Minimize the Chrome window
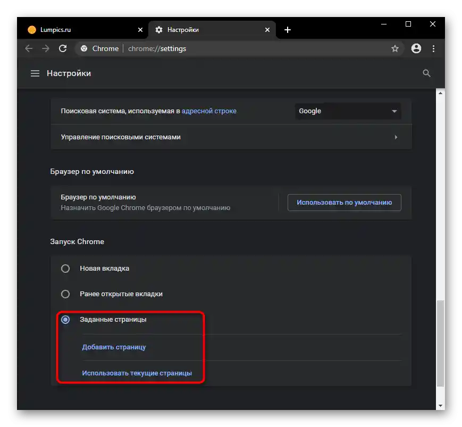The image size is (462, 427). pos(384,24)
